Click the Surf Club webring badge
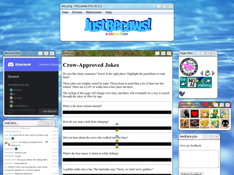This screenshot has height=175, width=234. 189,67
